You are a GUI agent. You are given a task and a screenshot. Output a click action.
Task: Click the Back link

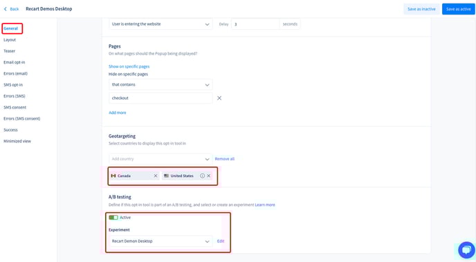15,9
